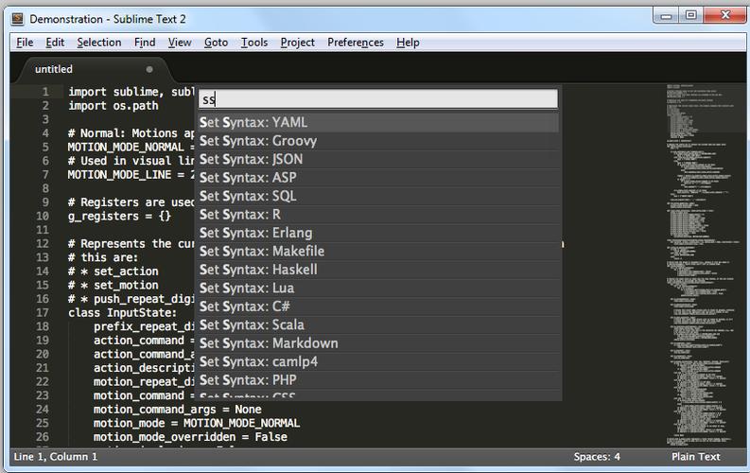Screen dimensions: 750x473
Task: Open the File menu
Action: tap(25, 43)
